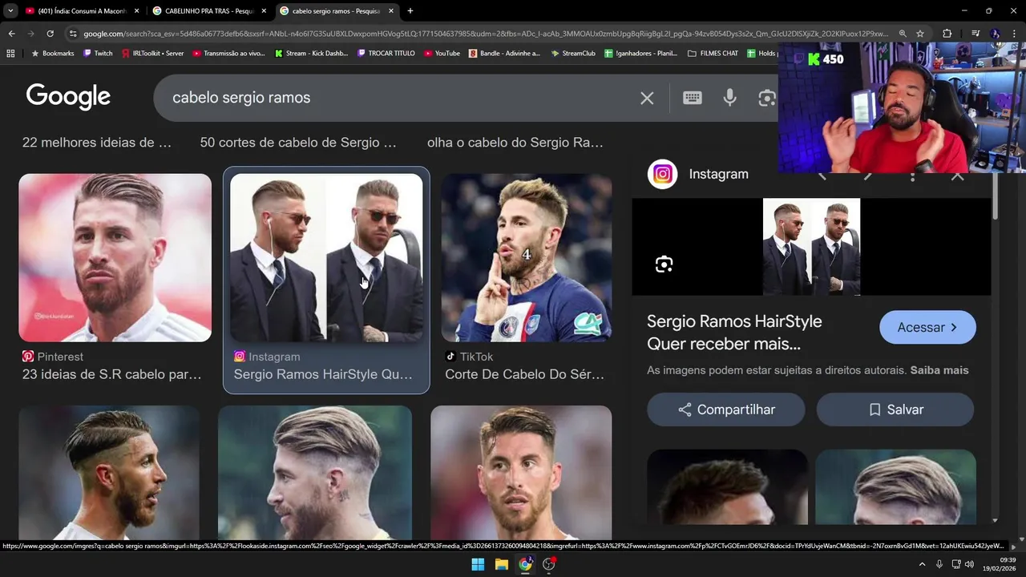The width and height of the screenshot is (1026, 577).
Task: Open the Pinterest Sergio Ramos thumbnail
Action: (x=115, y=258)
